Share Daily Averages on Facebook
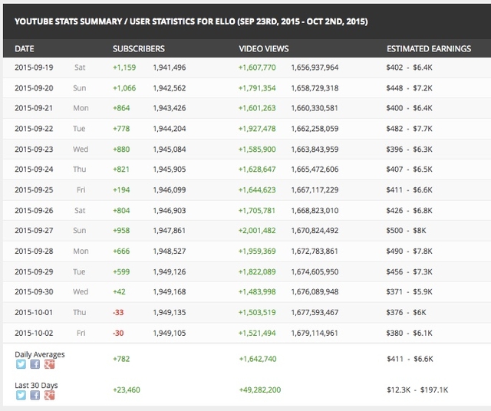 (x=35, y=364)
